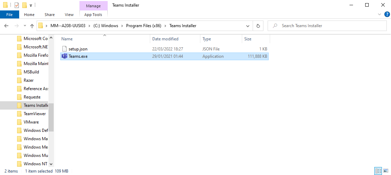Open recent locations dropdown arrow

tap(25, 26)
